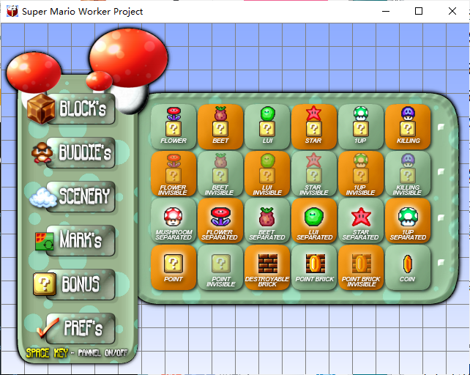Screen dimensions: 470x375
Task: Switch to the SCENERY category
Action: click(x=72, y=196)
